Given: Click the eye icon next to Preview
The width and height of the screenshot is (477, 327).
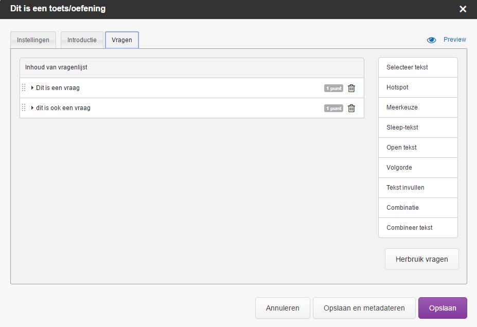Looking at the screenshot, I should tap(431, 40).
